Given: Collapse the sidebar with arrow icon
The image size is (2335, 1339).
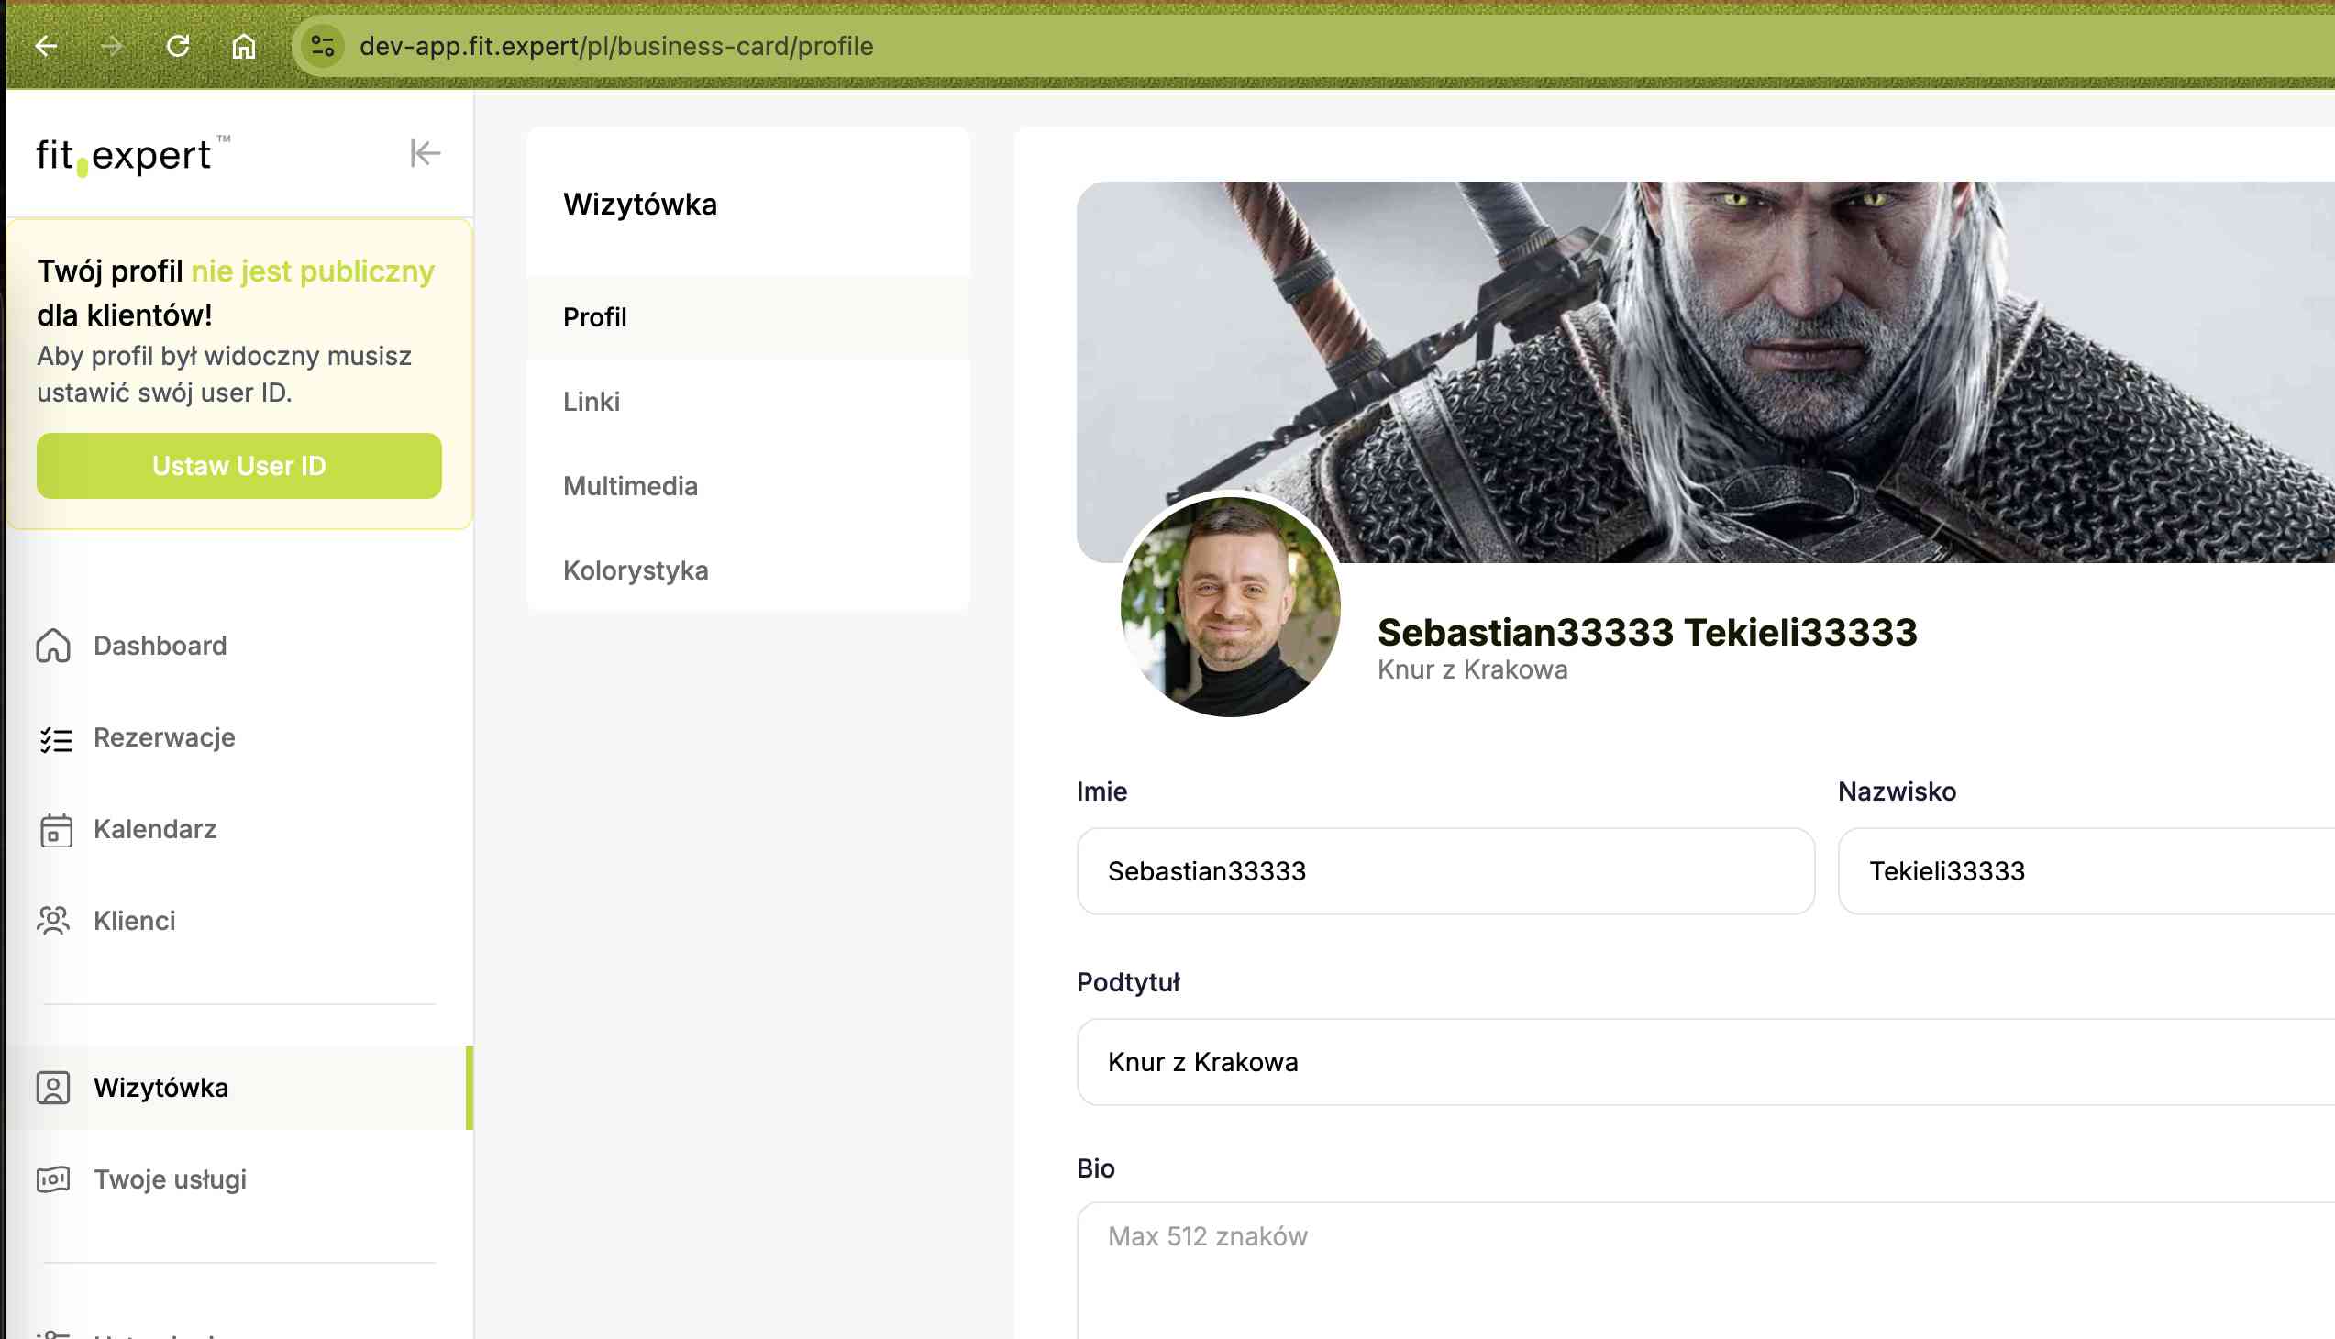Looking at the screenshot, I should [425, 153].
